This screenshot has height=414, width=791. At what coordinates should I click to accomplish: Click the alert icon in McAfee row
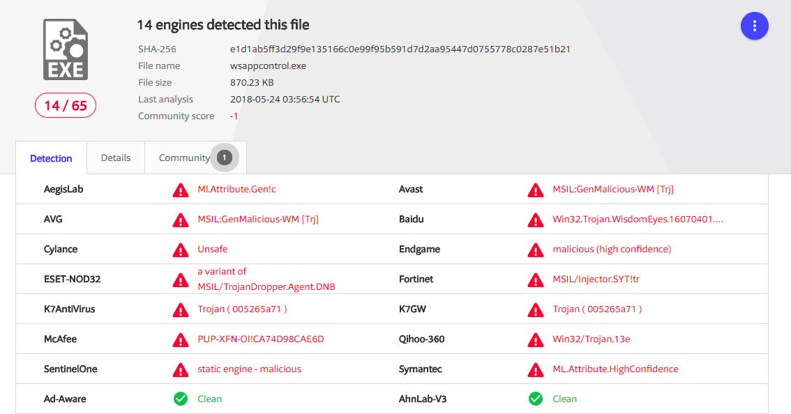181,339
